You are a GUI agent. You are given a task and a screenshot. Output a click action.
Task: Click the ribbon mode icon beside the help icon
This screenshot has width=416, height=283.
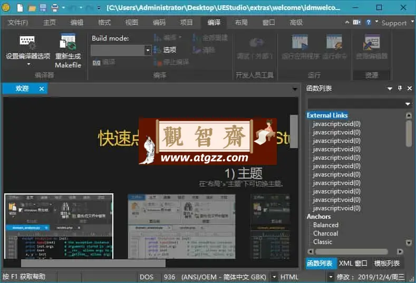click(356, 23)
